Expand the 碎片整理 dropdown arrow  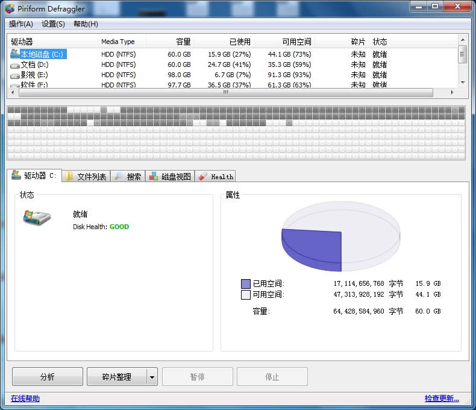tap(152, 377)
